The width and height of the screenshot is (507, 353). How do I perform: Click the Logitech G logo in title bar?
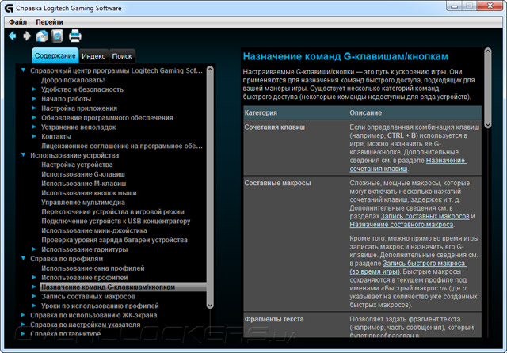pos(9,8)
